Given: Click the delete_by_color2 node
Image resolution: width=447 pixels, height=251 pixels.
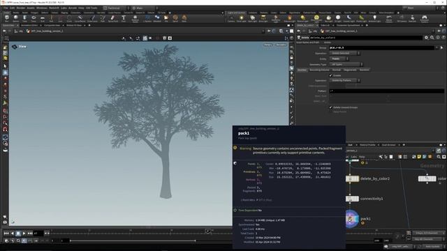Looking at the screenshot, I should coord(352,178).
